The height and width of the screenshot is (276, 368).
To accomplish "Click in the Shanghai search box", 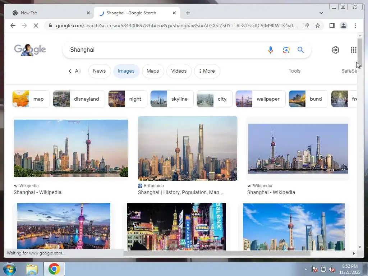I will (x=164, y=50).
